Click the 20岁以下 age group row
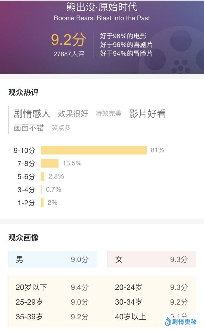204x330 pixels. [x=52, y=287]
